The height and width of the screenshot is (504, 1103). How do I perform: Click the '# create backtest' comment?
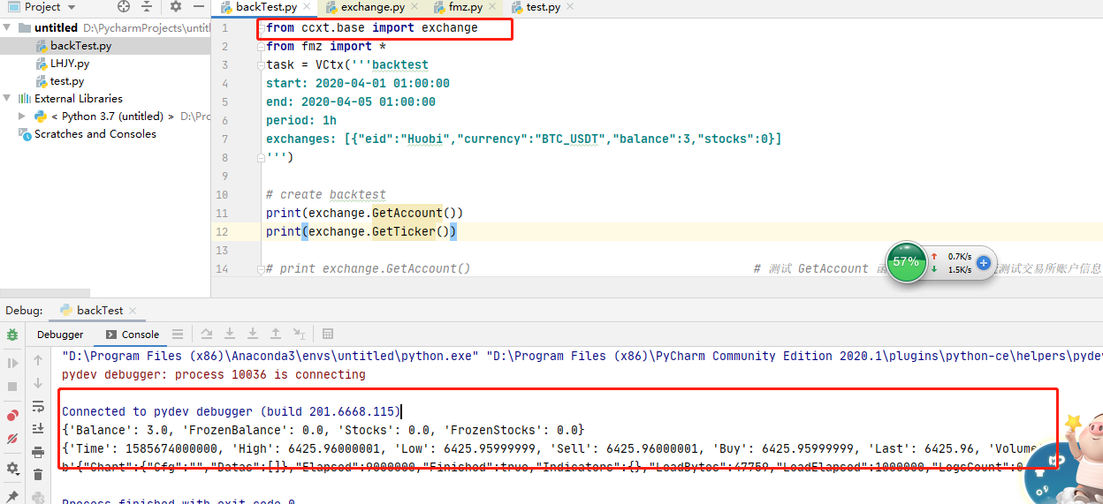click(325, 194)
